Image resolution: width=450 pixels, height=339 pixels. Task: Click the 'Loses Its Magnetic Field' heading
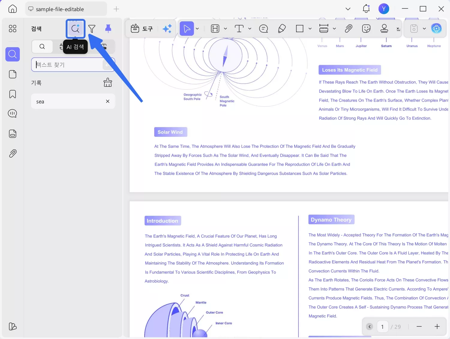pyautogui.click(x=350, y=70)
